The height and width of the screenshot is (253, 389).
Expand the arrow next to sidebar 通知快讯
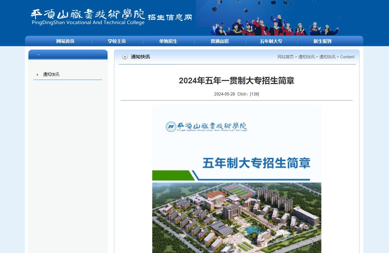tap(37, 75)
